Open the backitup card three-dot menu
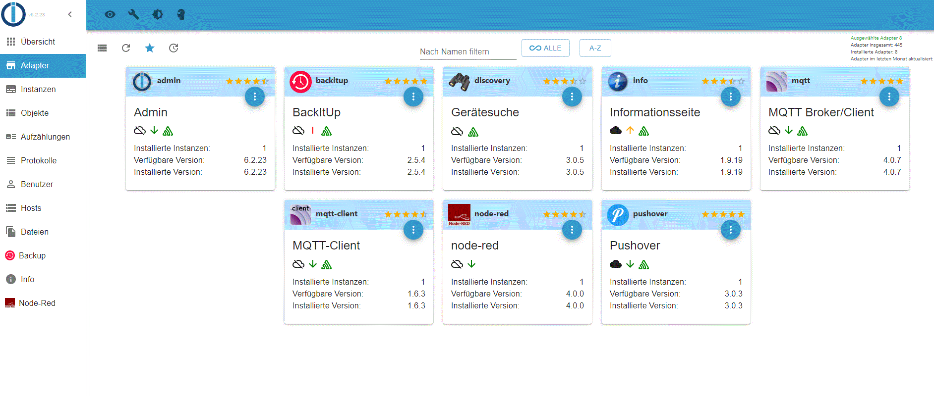 [x=413, y=97]
